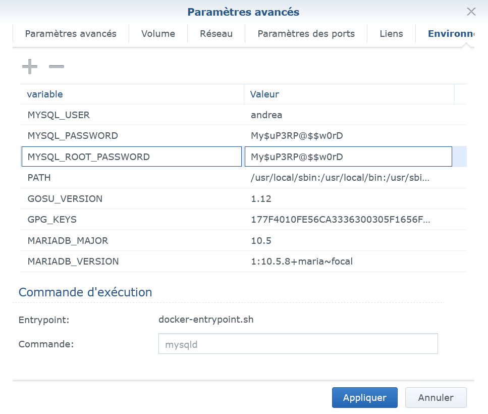Select the Paramètres des ports tab

[x=306, y=34]
